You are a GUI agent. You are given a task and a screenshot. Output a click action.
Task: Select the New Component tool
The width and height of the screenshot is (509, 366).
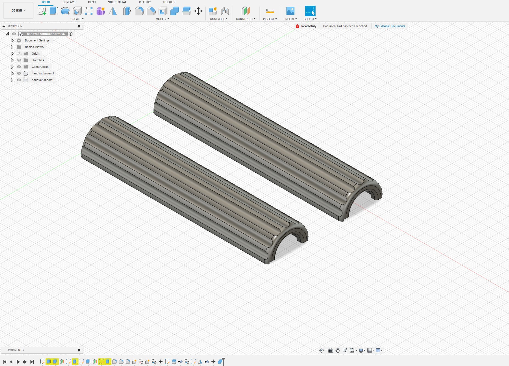pos(213,11)
